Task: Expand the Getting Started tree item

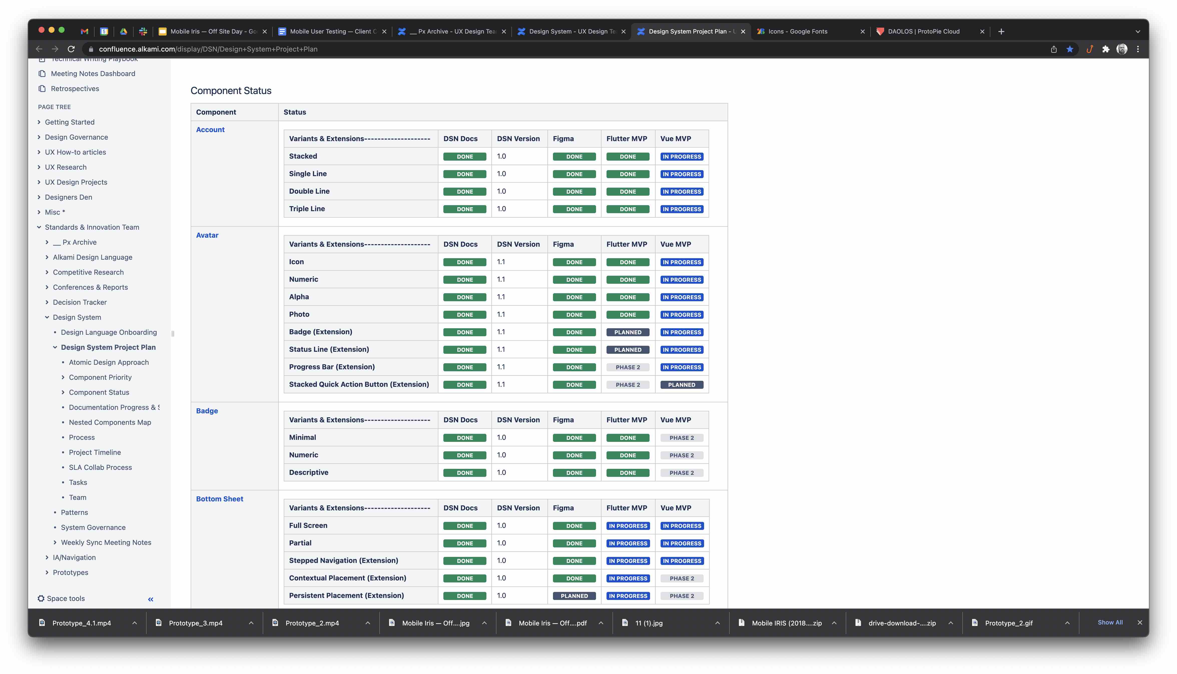Action: tap(39, 122)
